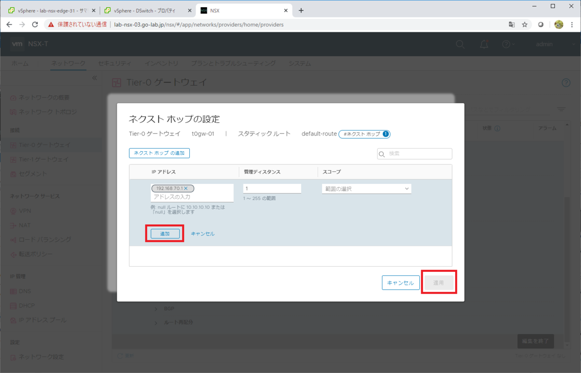Open プランとトラブルシューティング menu tab
The image size is (581, 373).
click(233, 63)
